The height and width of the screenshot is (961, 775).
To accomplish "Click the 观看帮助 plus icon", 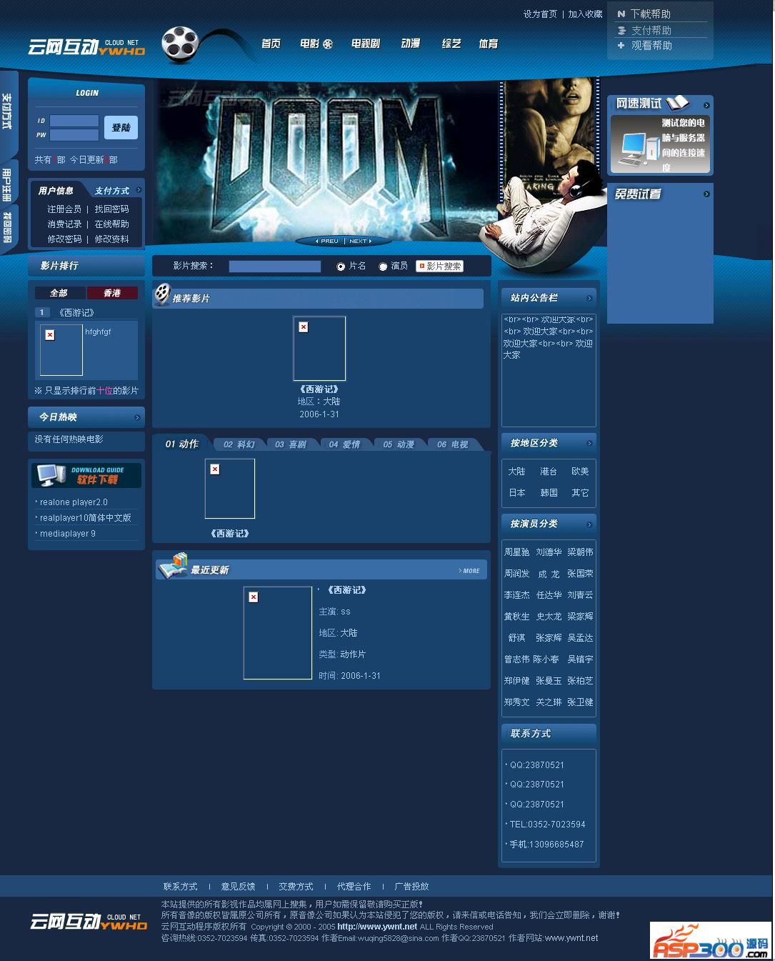I will pyautogui.click(x=621, y=45).
